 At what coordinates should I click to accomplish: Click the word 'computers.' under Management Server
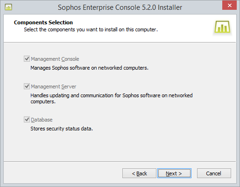43,101
